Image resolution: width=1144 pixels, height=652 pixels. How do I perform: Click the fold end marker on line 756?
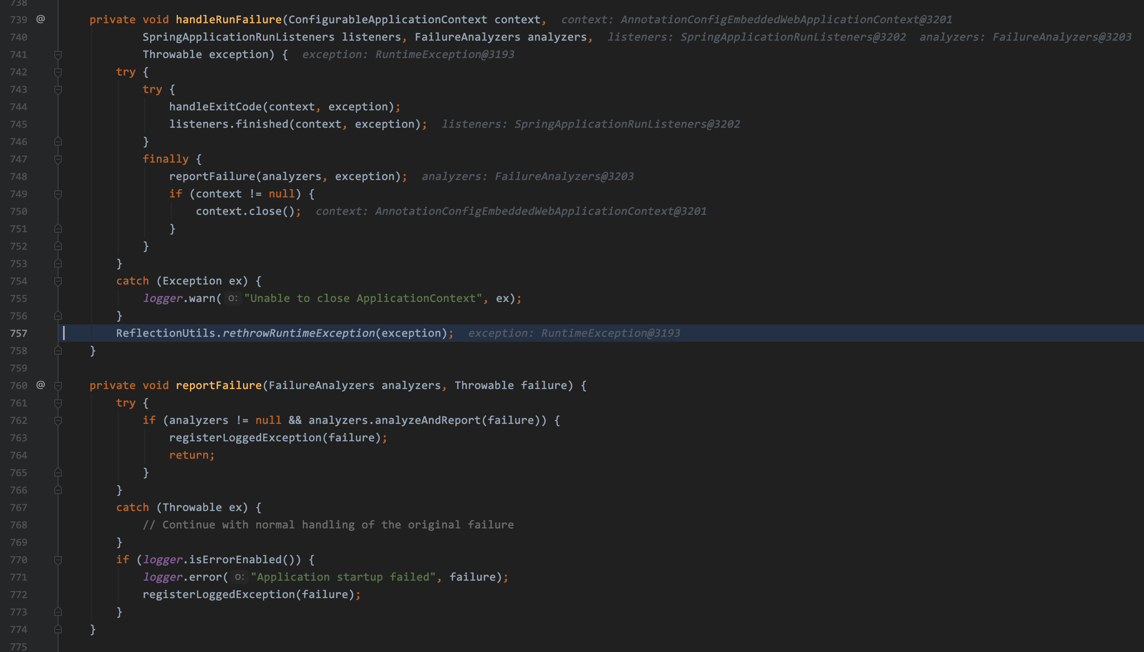(58, 316)
